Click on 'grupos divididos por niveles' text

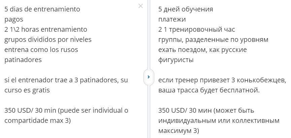(x=48, y=39)
